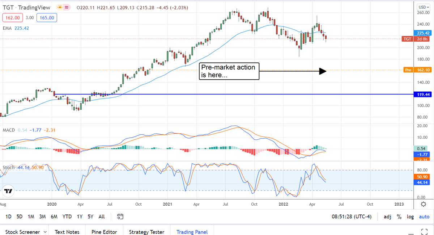
Task: Select the Trading Panel tab
Action: click(192, 232)
